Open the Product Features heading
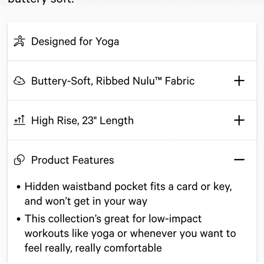 click(x=72, y=160)
